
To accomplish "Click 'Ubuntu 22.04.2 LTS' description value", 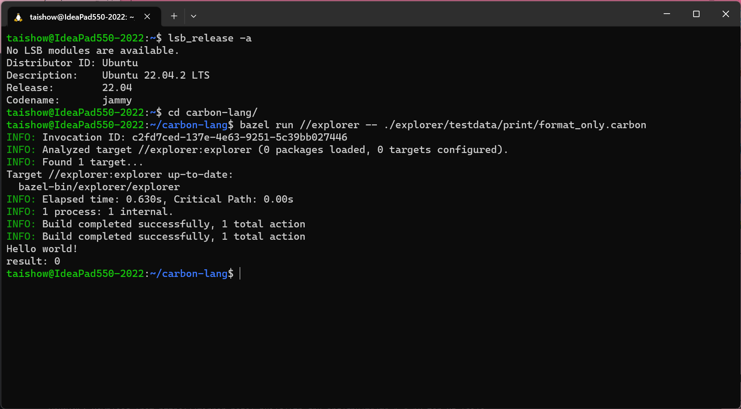I will (156, 75).
